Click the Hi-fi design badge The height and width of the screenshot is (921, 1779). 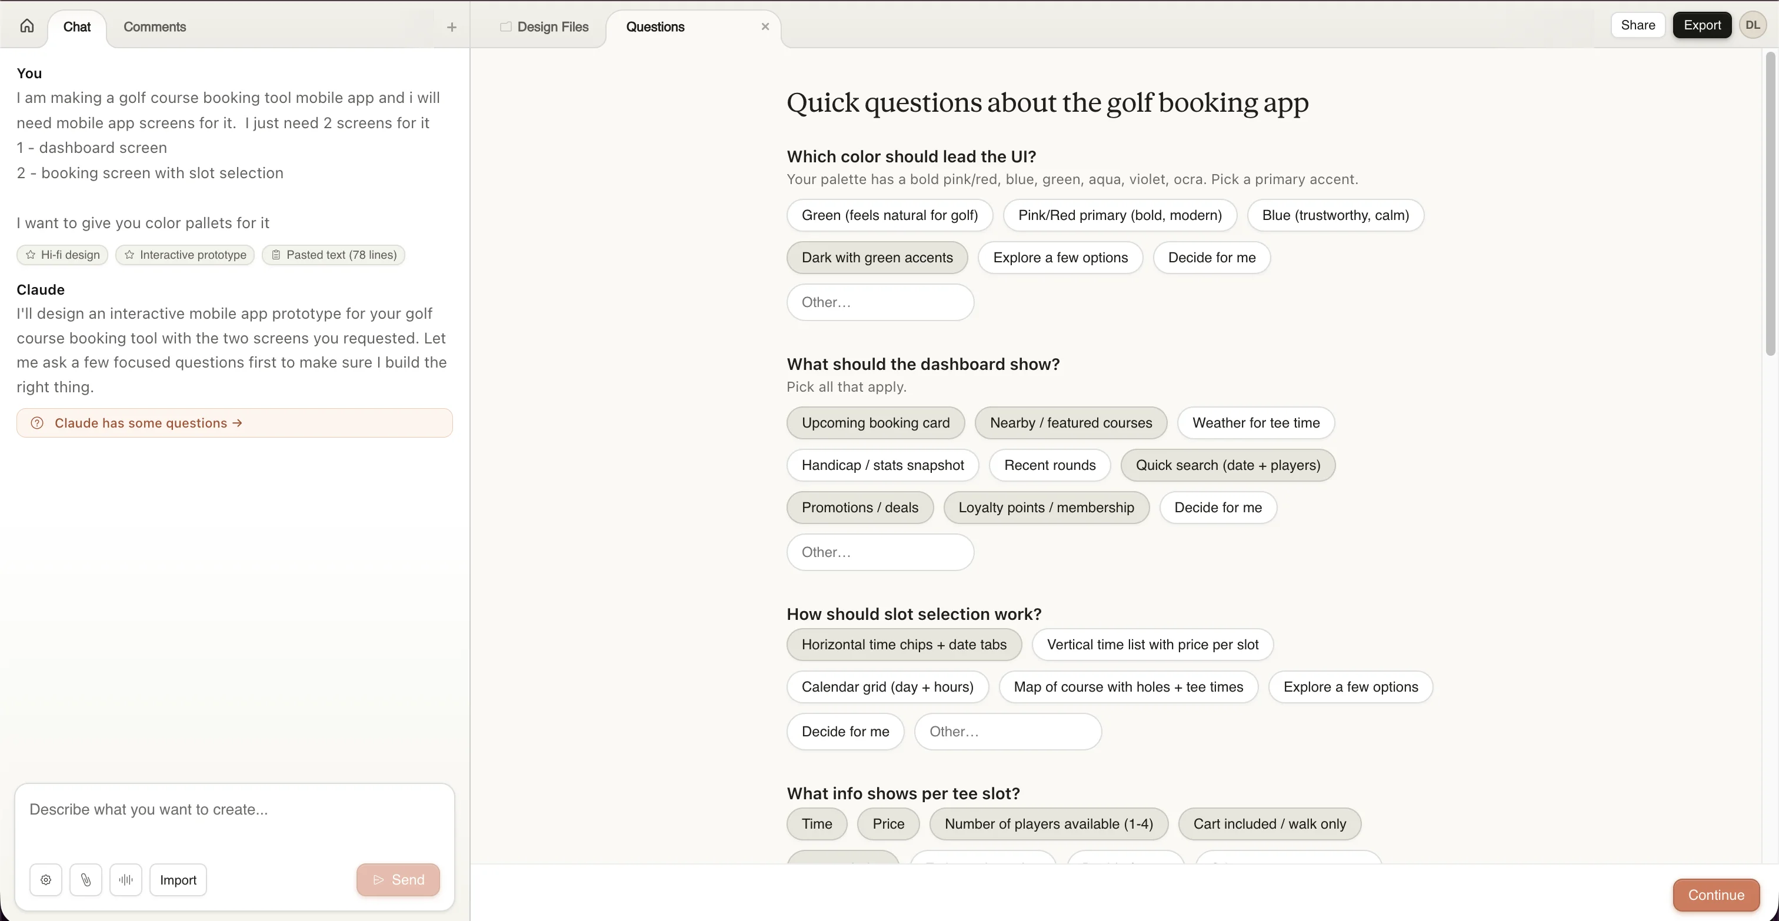point(61,255)
